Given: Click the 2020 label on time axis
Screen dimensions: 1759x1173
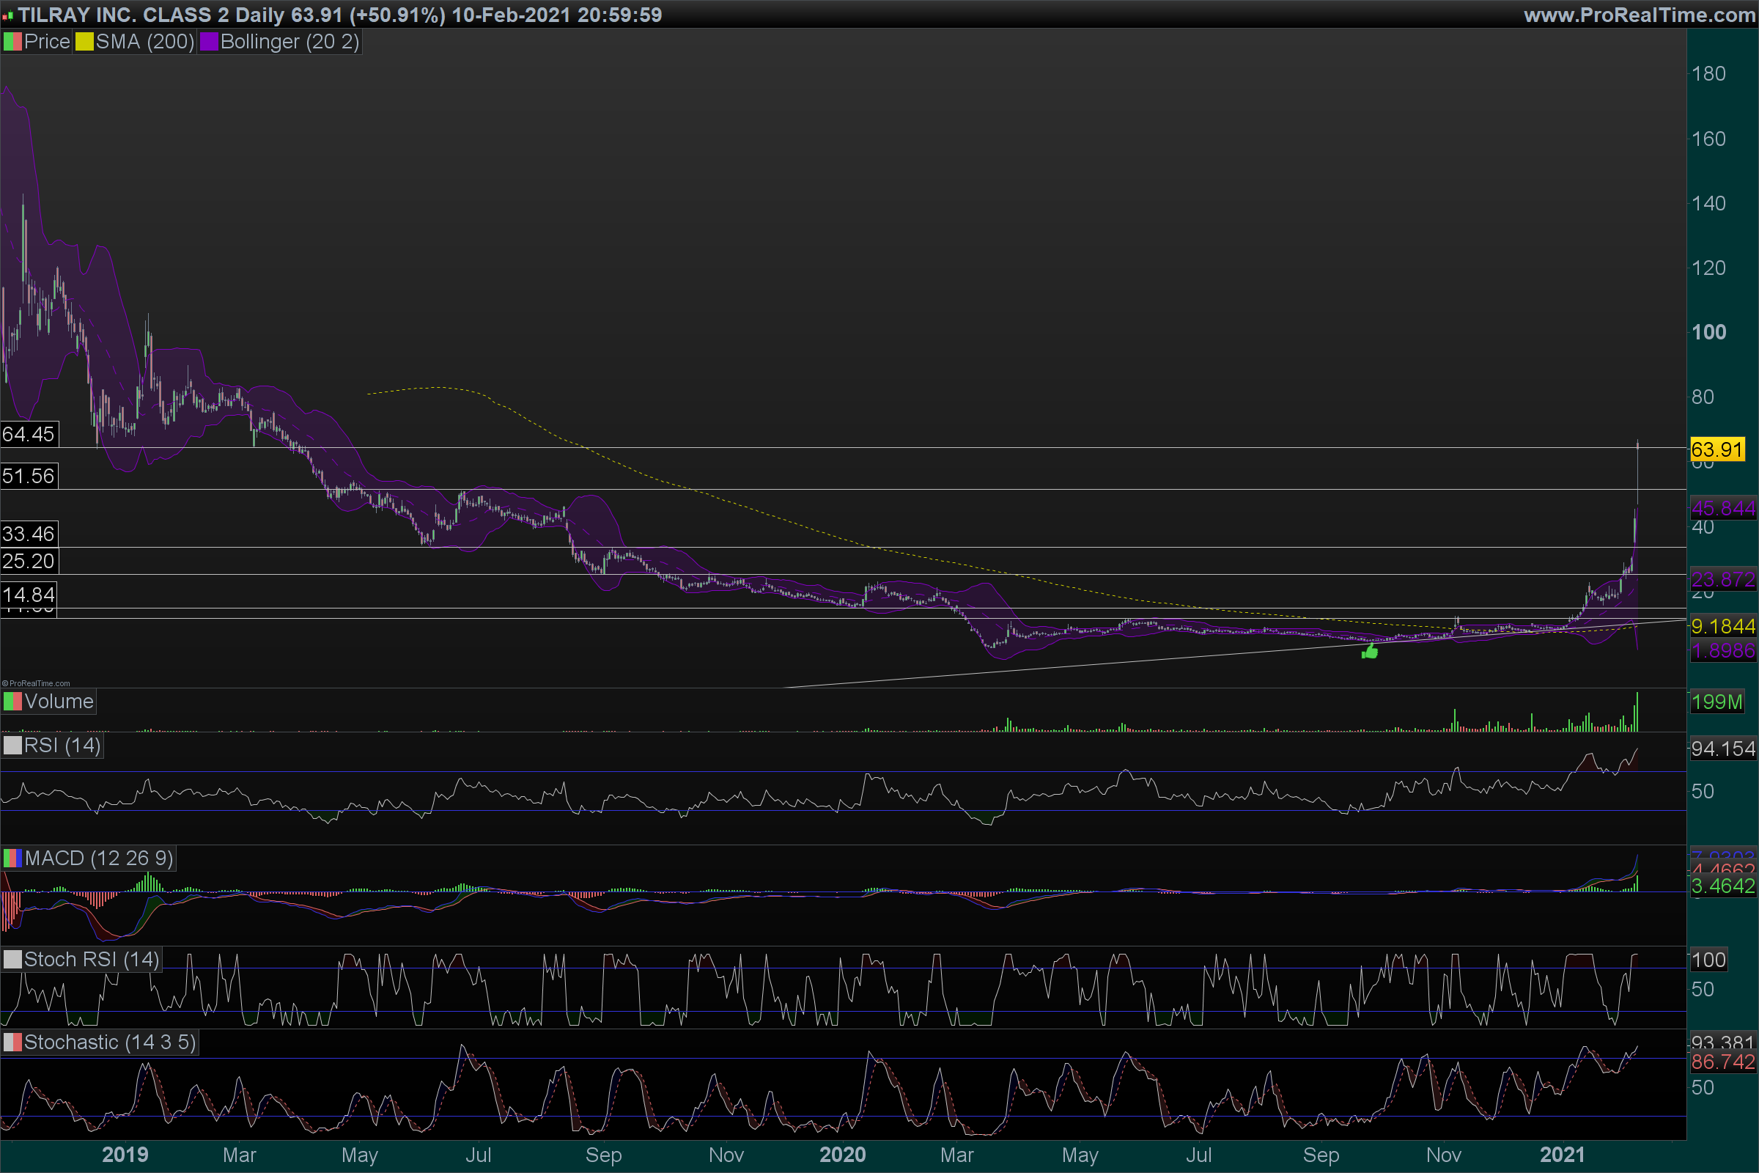Looking at the screenshot, I should pos(842,1155).
